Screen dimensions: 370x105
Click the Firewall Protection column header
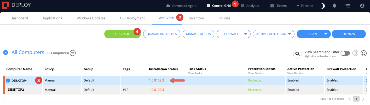point(341,69)
